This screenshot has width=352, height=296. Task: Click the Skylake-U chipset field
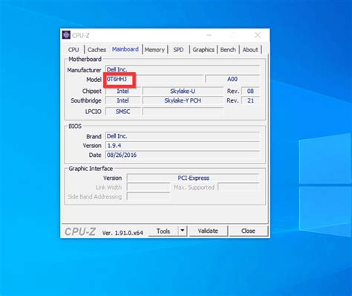[183, 91]
